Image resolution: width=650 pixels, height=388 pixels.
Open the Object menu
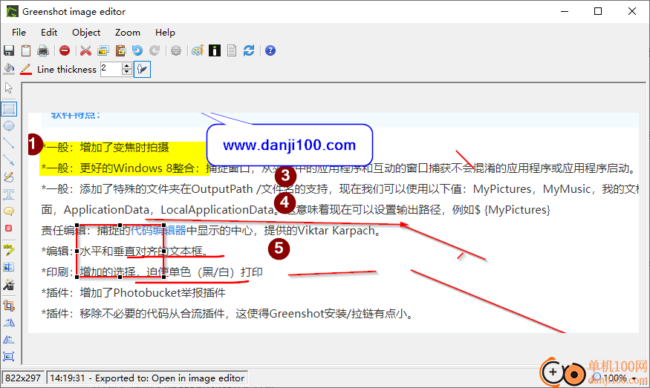[86, 33]
